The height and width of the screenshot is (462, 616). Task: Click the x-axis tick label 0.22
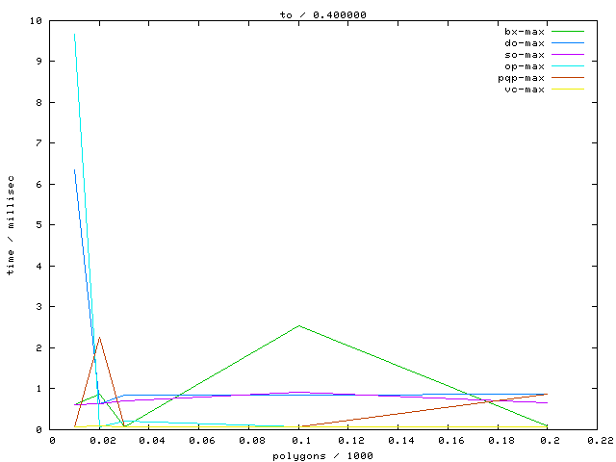coord(597,440)
